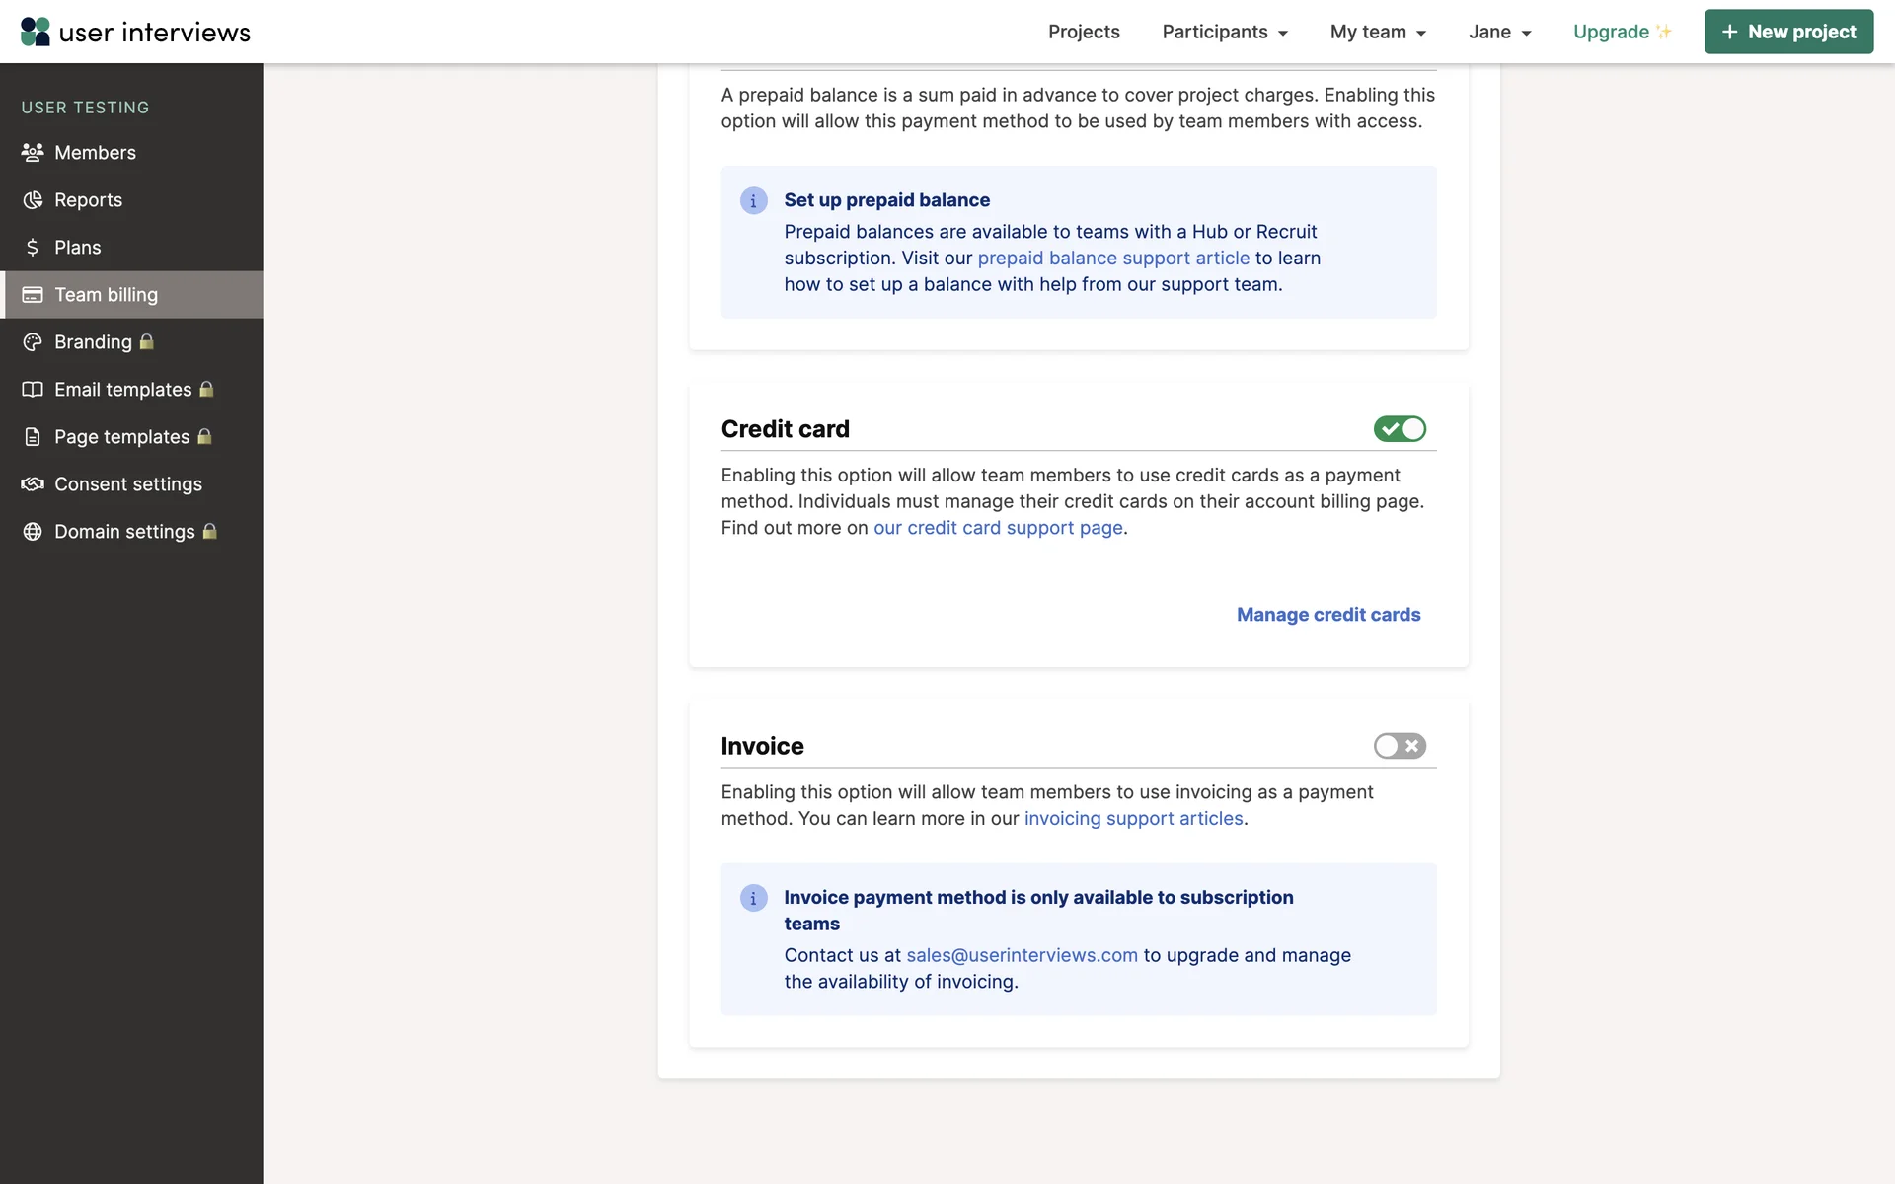This screenshot has width=1895, height=1184.
Task: Go to Projects in top navigation
Action: tap(1083, 32)
